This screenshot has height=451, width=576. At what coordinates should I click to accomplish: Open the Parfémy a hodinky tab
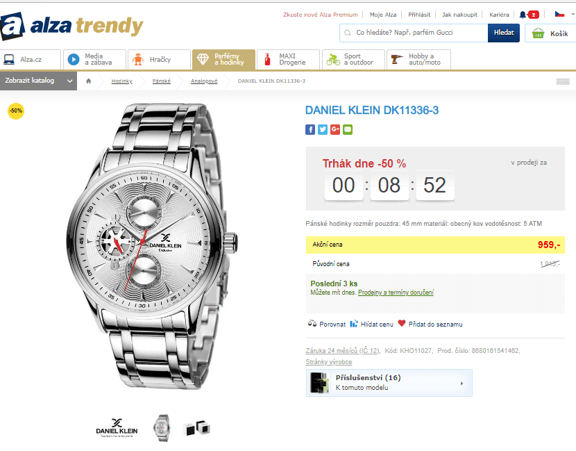pos(223,60)
